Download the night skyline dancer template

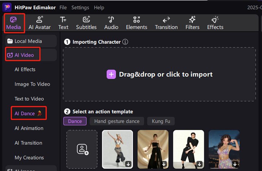click(235, 164)
